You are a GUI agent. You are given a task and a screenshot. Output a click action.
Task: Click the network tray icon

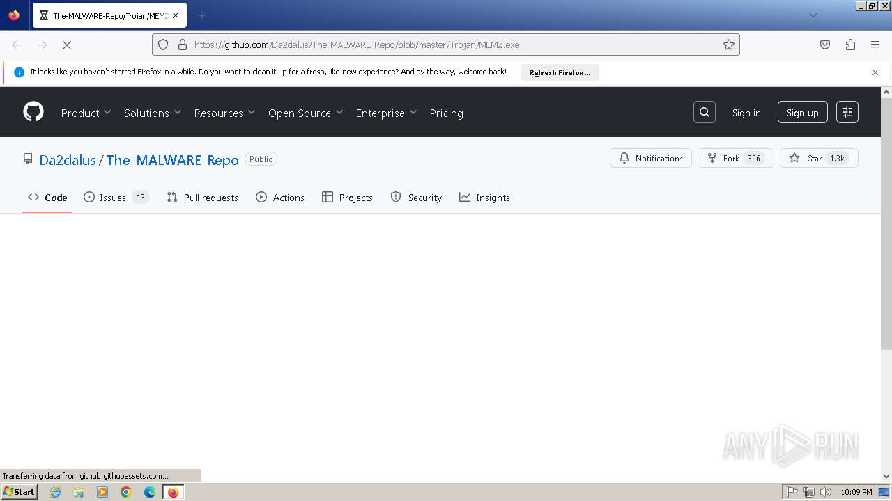click(808, 492)
